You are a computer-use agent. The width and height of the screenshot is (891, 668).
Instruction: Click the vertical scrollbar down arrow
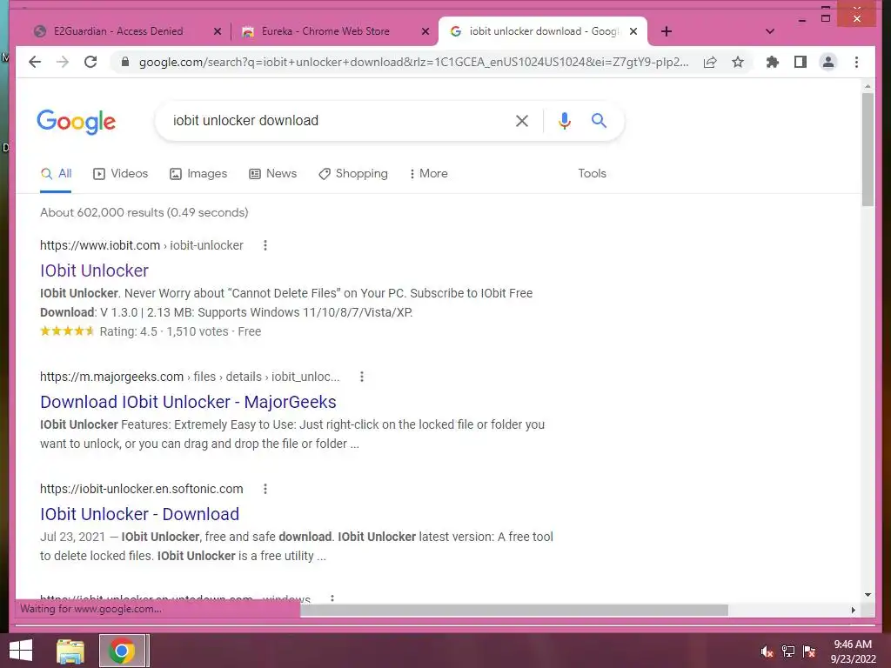coord(868,595)
